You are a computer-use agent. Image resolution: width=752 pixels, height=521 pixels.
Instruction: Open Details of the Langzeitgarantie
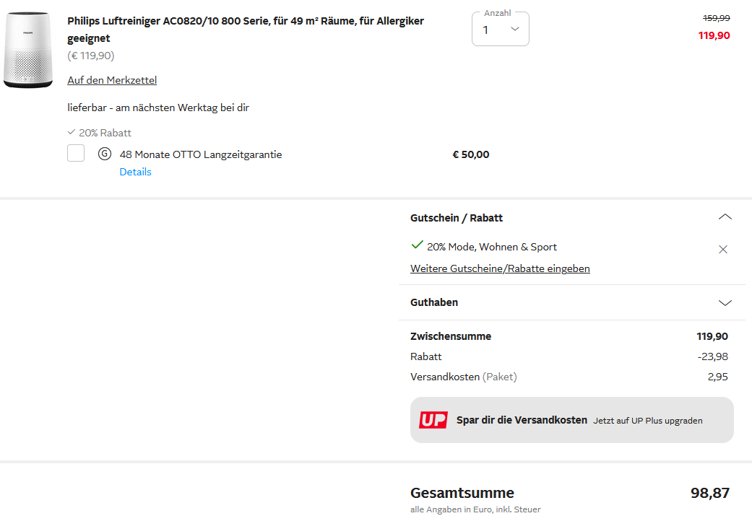tap(135, 172)
